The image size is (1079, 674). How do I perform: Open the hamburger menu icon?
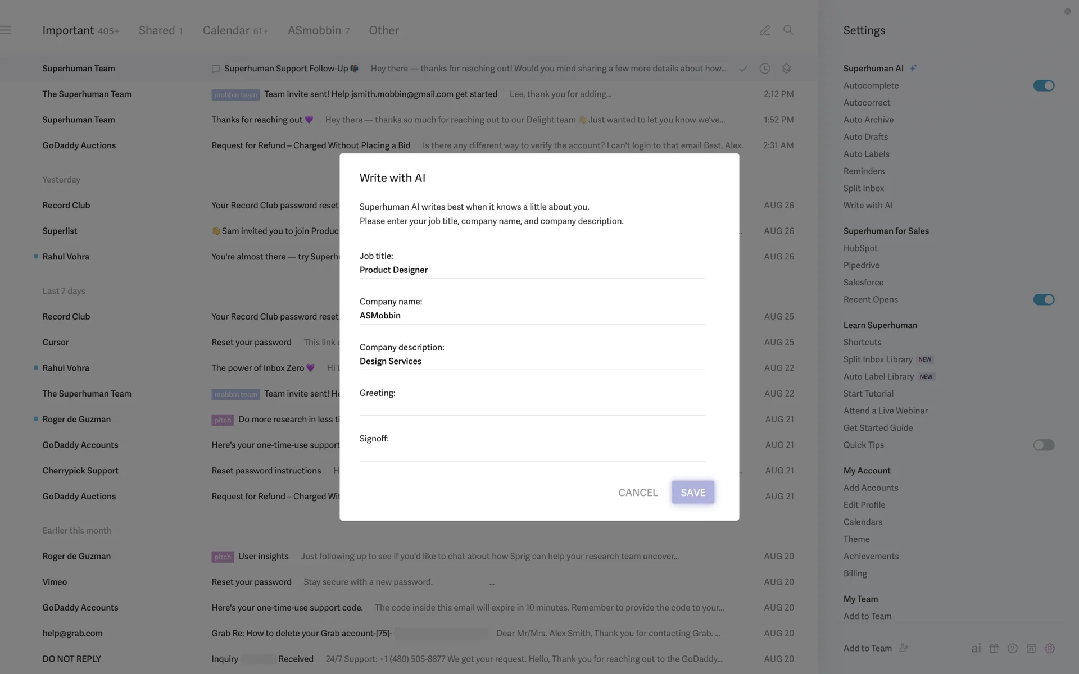(6, 30)
